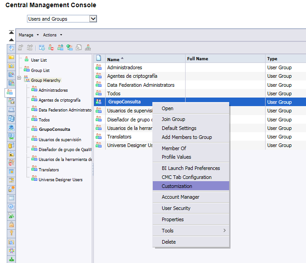
Task: Click the padlock icon in the sidebar
Action: click(11, 224)
